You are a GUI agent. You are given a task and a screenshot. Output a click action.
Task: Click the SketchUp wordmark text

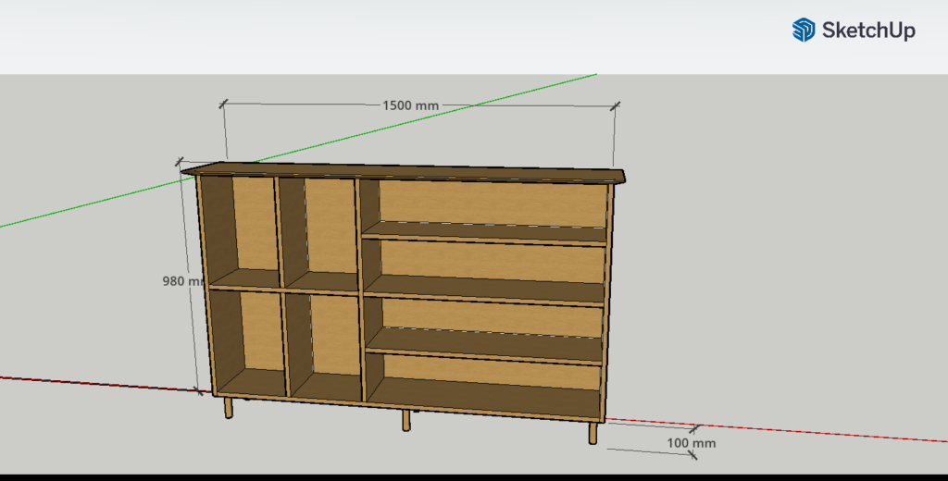pos(867,31)
